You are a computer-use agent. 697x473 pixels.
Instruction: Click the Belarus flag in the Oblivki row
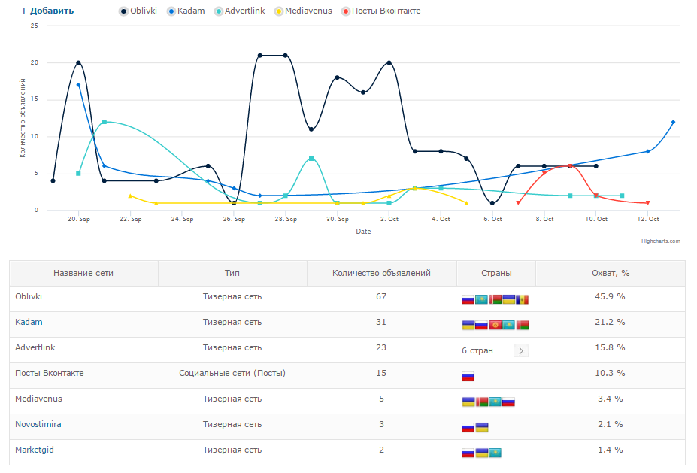click(495, 299)
